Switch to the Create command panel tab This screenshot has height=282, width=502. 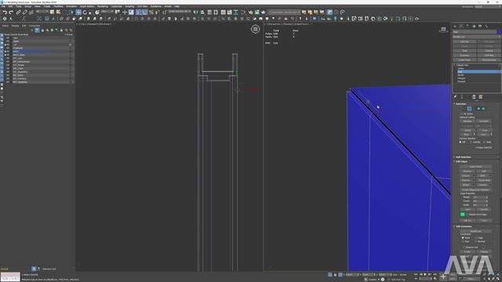pyautogui.click(x=455, y=26)
